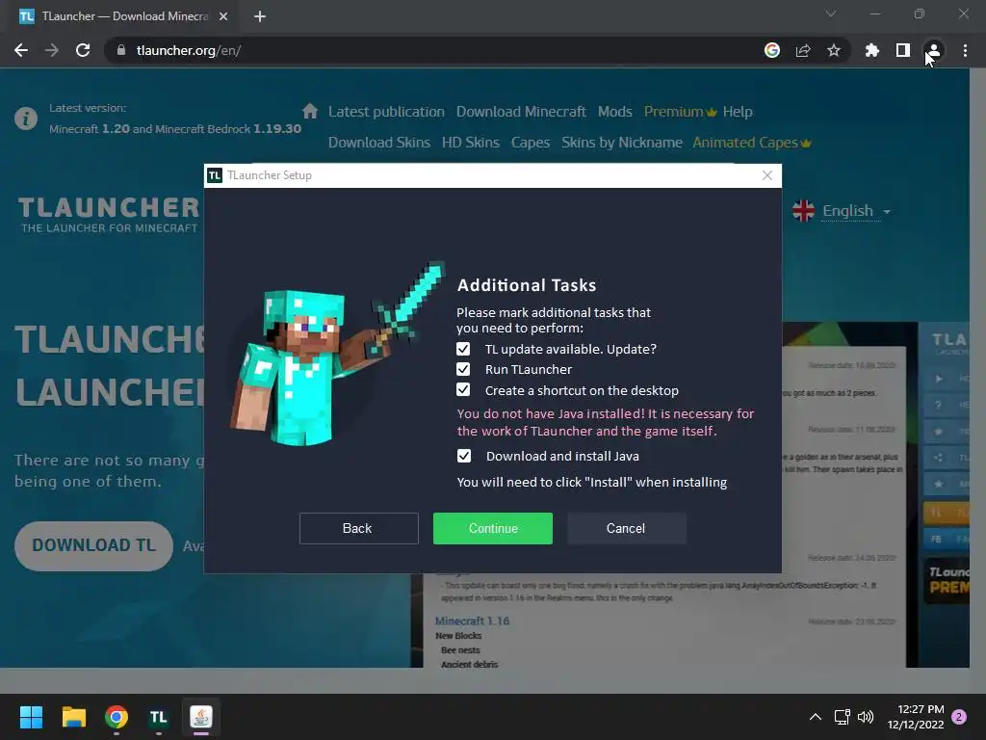Screen dimensions: 986x740
Task: Expand the English language dropdown
Action: (x=856, y=211)
